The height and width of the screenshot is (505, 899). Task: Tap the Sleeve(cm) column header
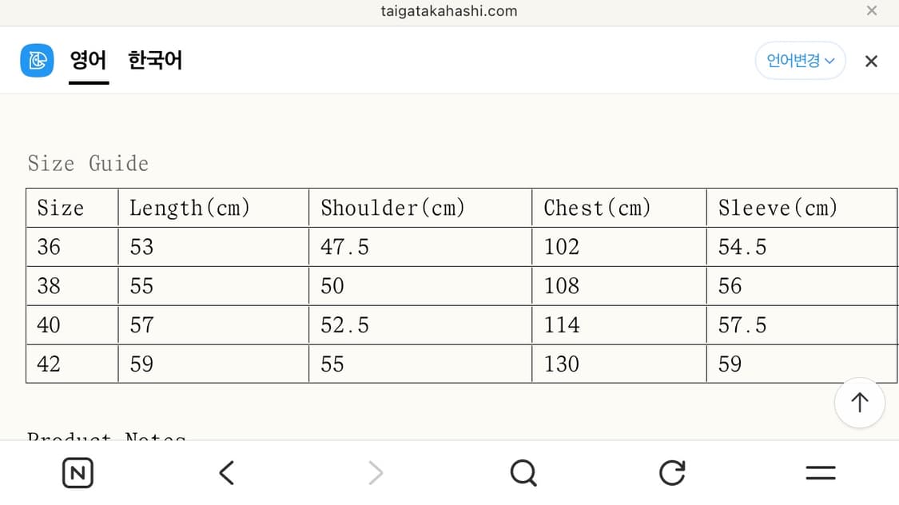pos(778,209)
